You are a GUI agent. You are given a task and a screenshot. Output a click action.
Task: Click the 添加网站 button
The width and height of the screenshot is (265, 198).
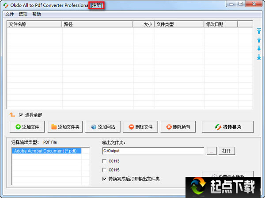coord(103,127)
